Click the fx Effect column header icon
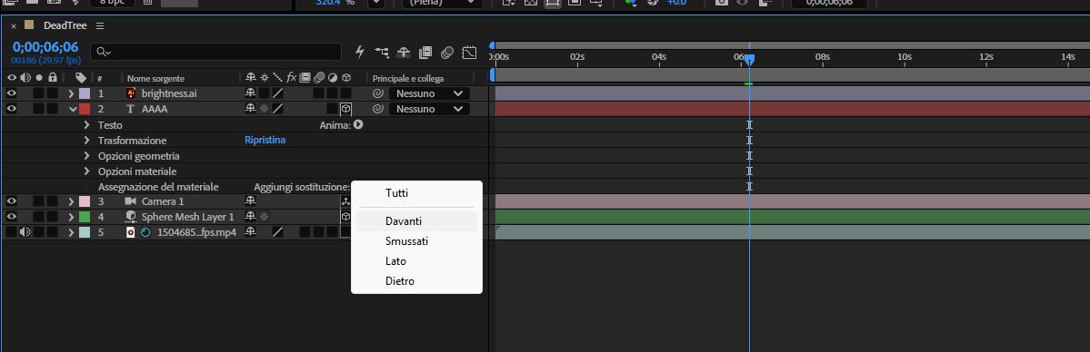 click(292, 78)
